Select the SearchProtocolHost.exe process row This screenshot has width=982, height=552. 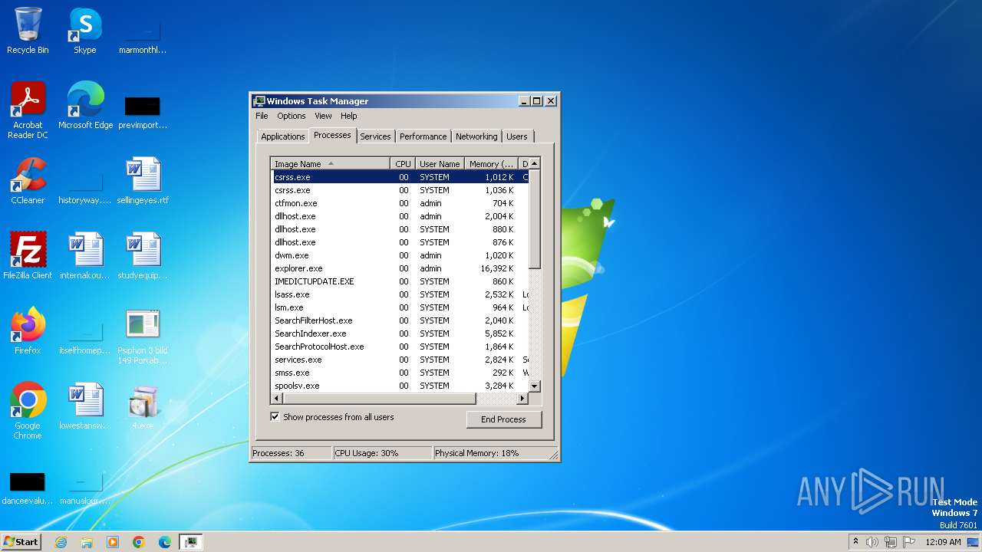click(x=400, y=347)
